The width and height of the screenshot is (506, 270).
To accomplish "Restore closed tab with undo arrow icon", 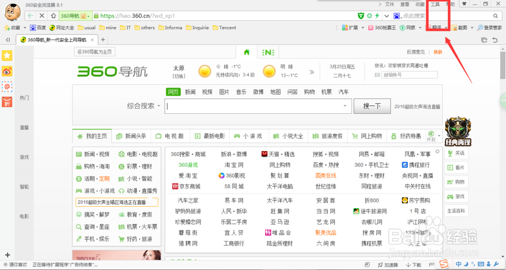I will [495, 40].
